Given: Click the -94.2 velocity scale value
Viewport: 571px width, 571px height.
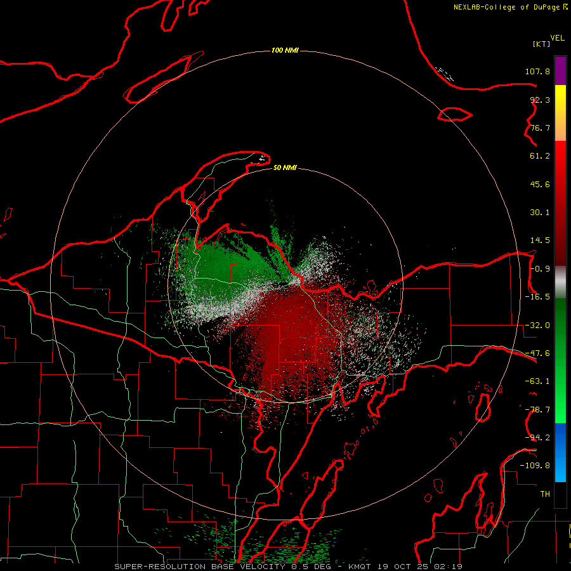Looking at the screenshot, I should (537, 438).
